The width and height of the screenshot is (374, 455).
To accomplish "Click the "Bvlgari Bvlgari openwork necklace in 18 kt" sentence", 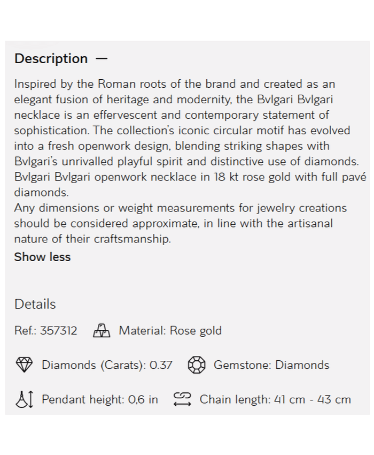I will point(190,177).
